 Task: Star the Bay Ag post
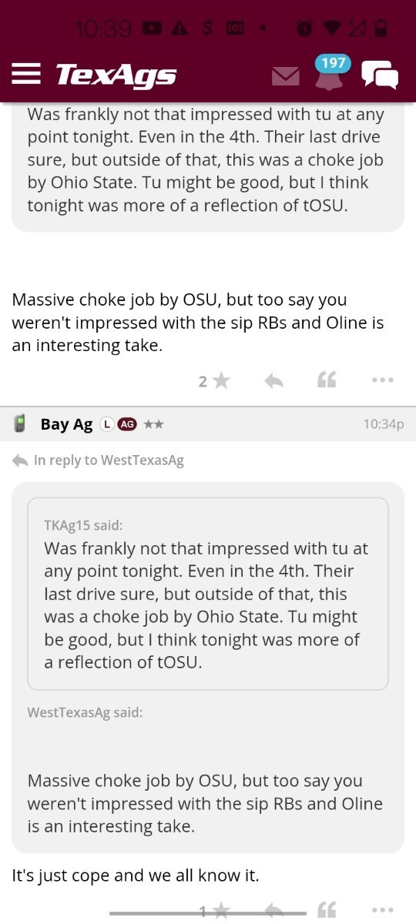[215, 912]
